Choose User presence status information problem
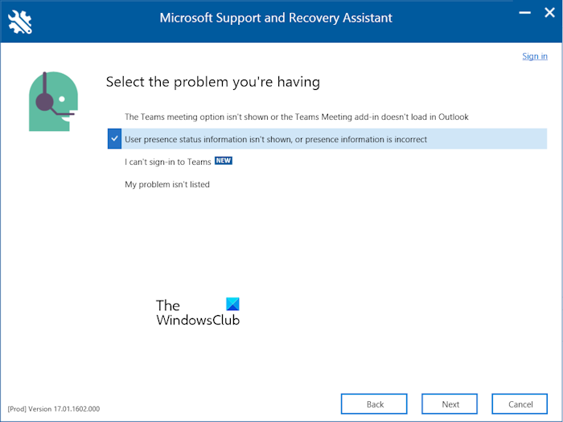Viewport: 563px width, 422px height. point(276,139)
